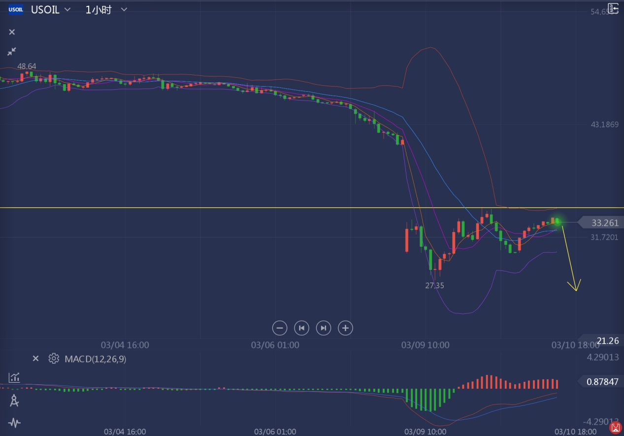This screenshot has width=624, height=436.
Task: Remove the MACD indicator panel
Action: click(35, 359)
